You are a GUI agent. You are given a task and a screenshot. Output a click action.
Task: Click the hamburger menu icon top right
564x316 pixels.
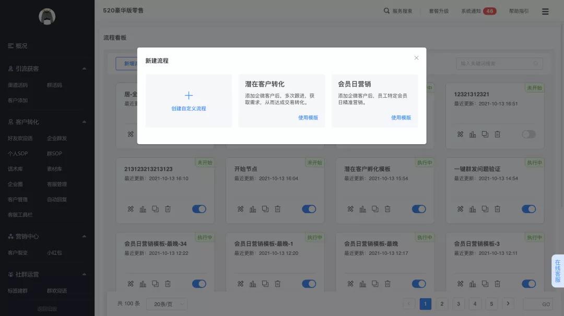tap(545, 10)
